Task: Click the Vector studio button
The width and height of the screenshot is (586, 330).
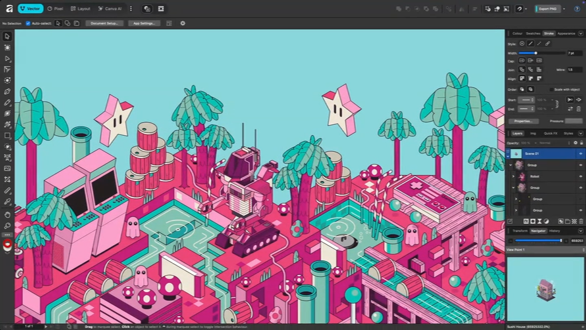Action: pos(31,9)
